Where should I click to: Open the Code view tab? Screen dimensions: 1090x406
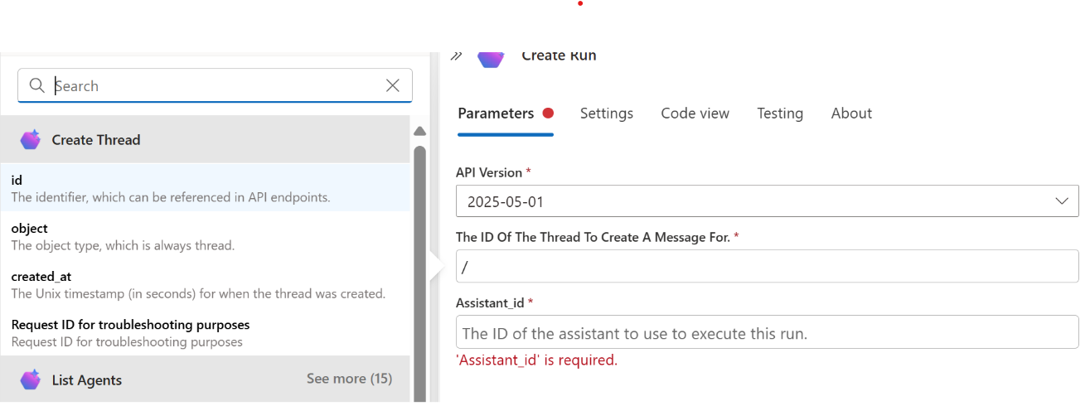coord(695,114)
